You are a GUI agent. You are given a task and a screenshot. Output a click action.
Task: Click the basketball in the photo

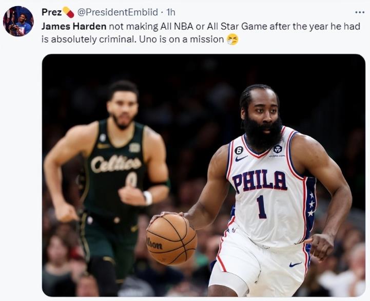coord(171,239)
